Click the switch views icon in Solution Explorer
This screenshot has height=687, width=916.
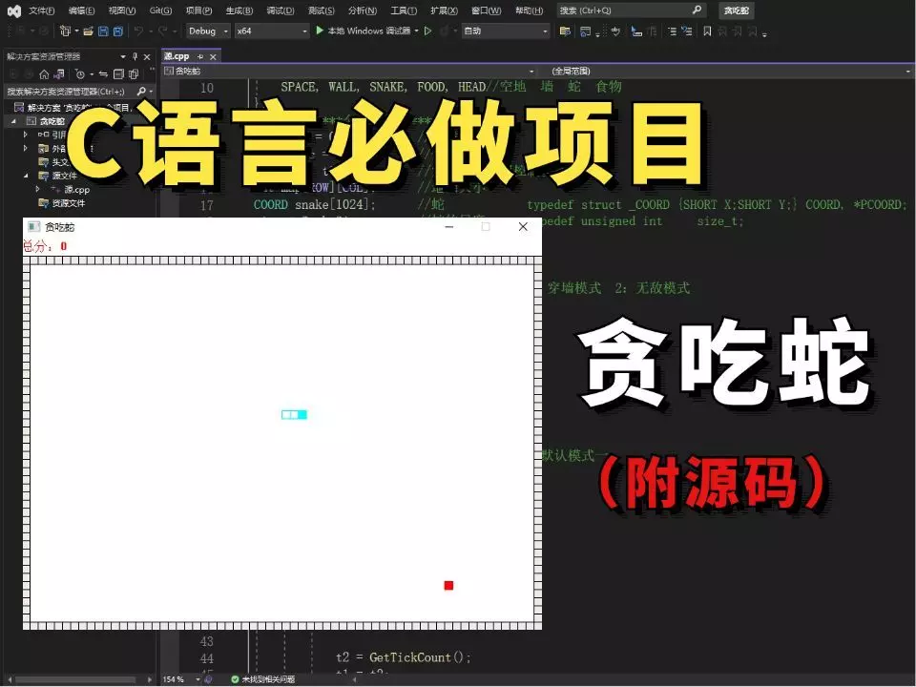tap(59, 74)
